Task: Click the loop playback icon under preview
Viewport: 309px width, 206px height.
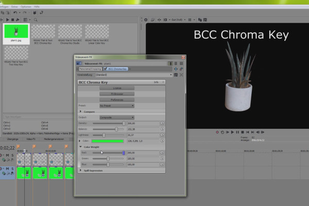Action: pyautogui.click(x=222, y=132)
